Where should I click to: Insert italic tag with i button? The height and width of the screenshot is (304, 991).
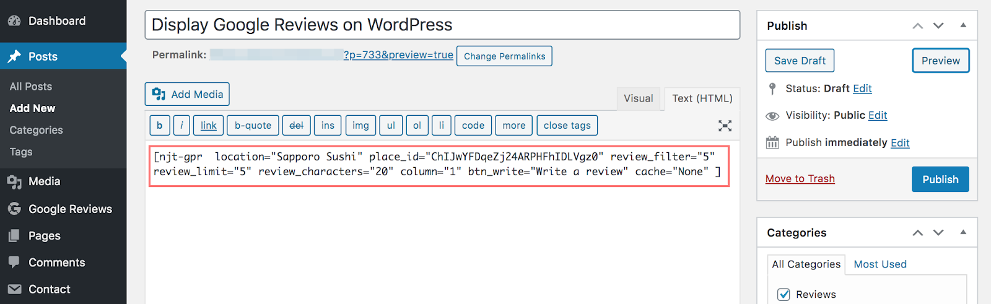(x=181, y=126)
